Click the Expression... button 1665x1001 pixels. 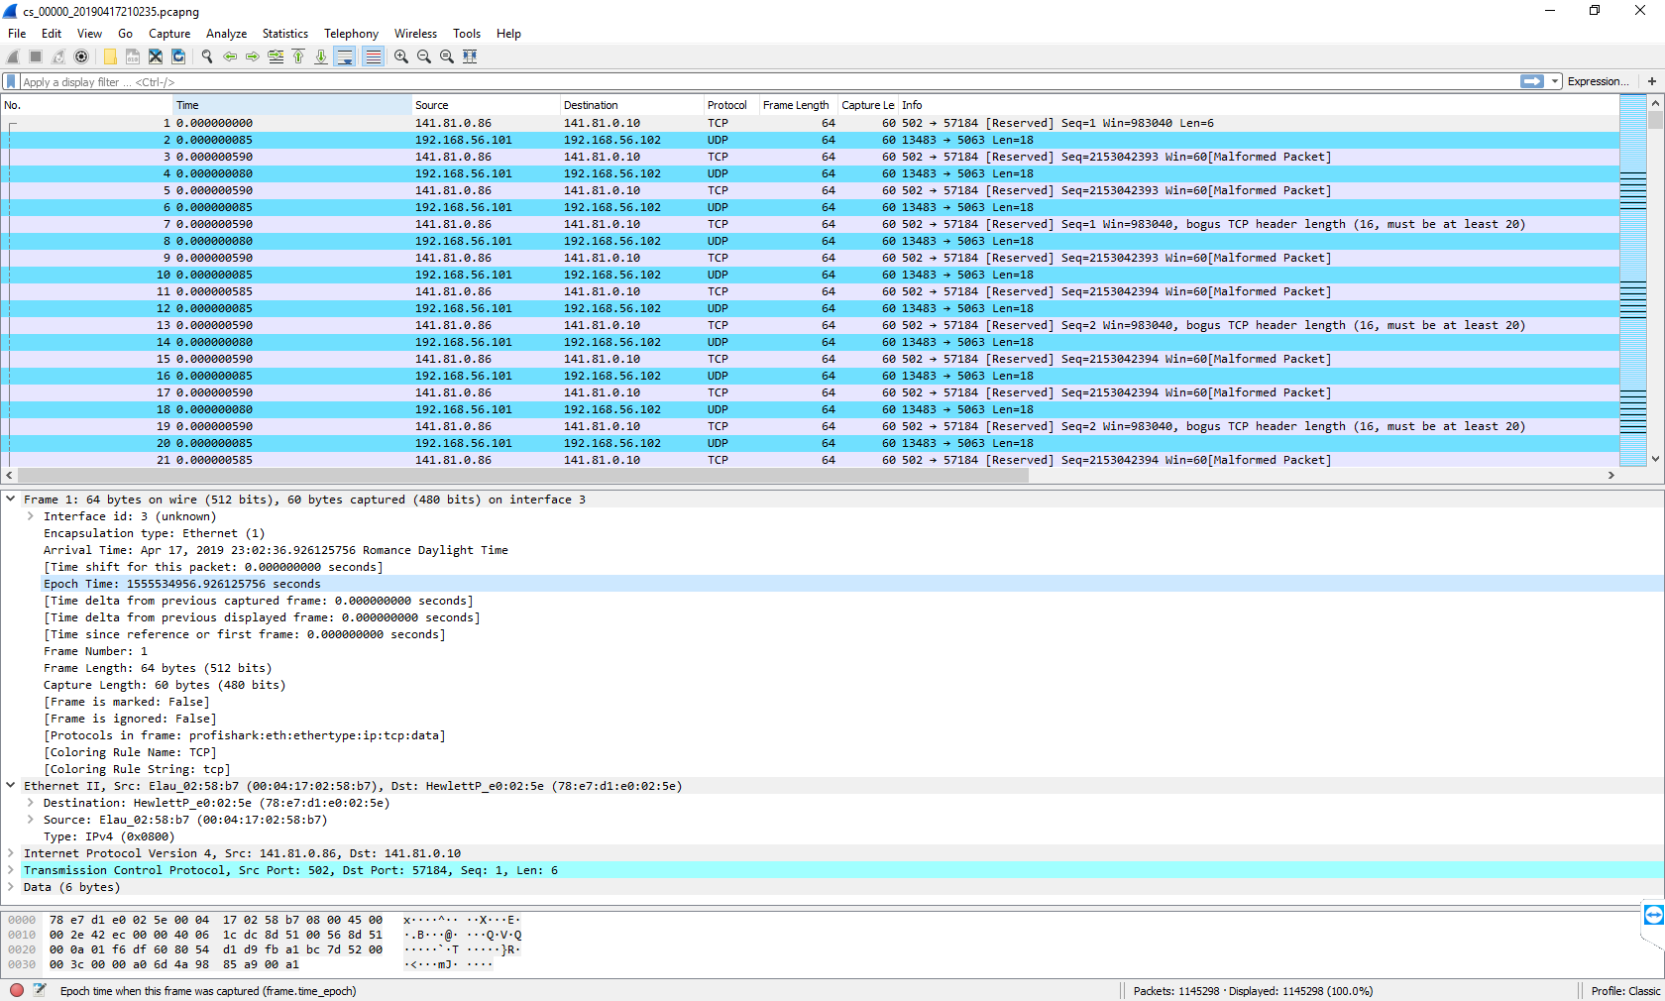(1596, 82)
